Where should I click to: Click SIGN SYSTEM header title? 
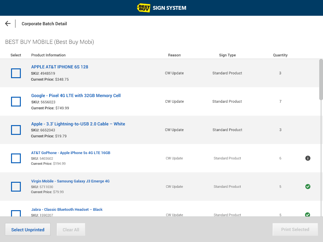pyautogui.click(x=169, y=8)
